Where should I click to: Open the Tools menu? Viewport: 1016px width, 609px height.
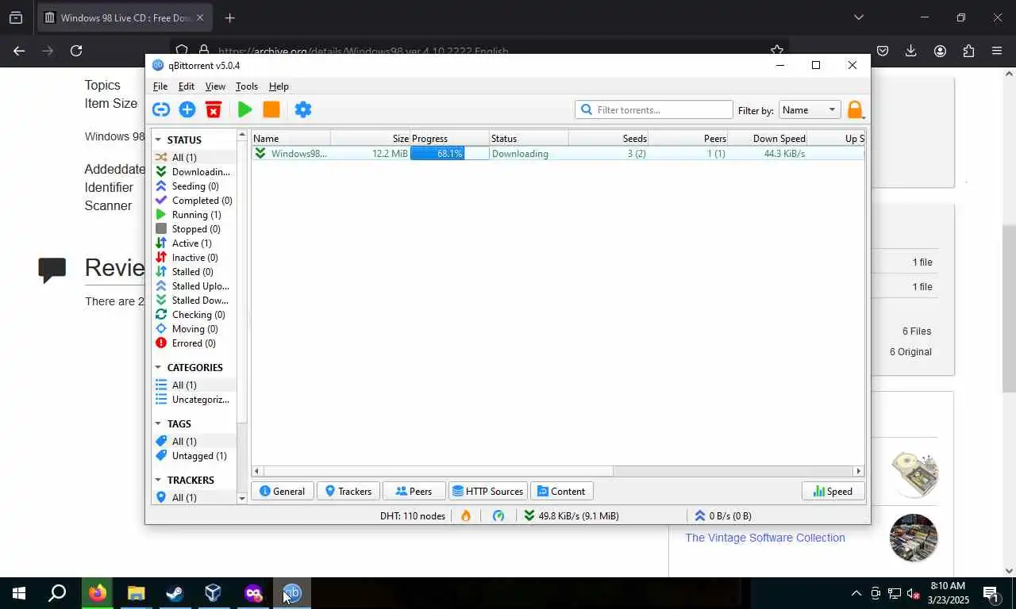(247, 86)
